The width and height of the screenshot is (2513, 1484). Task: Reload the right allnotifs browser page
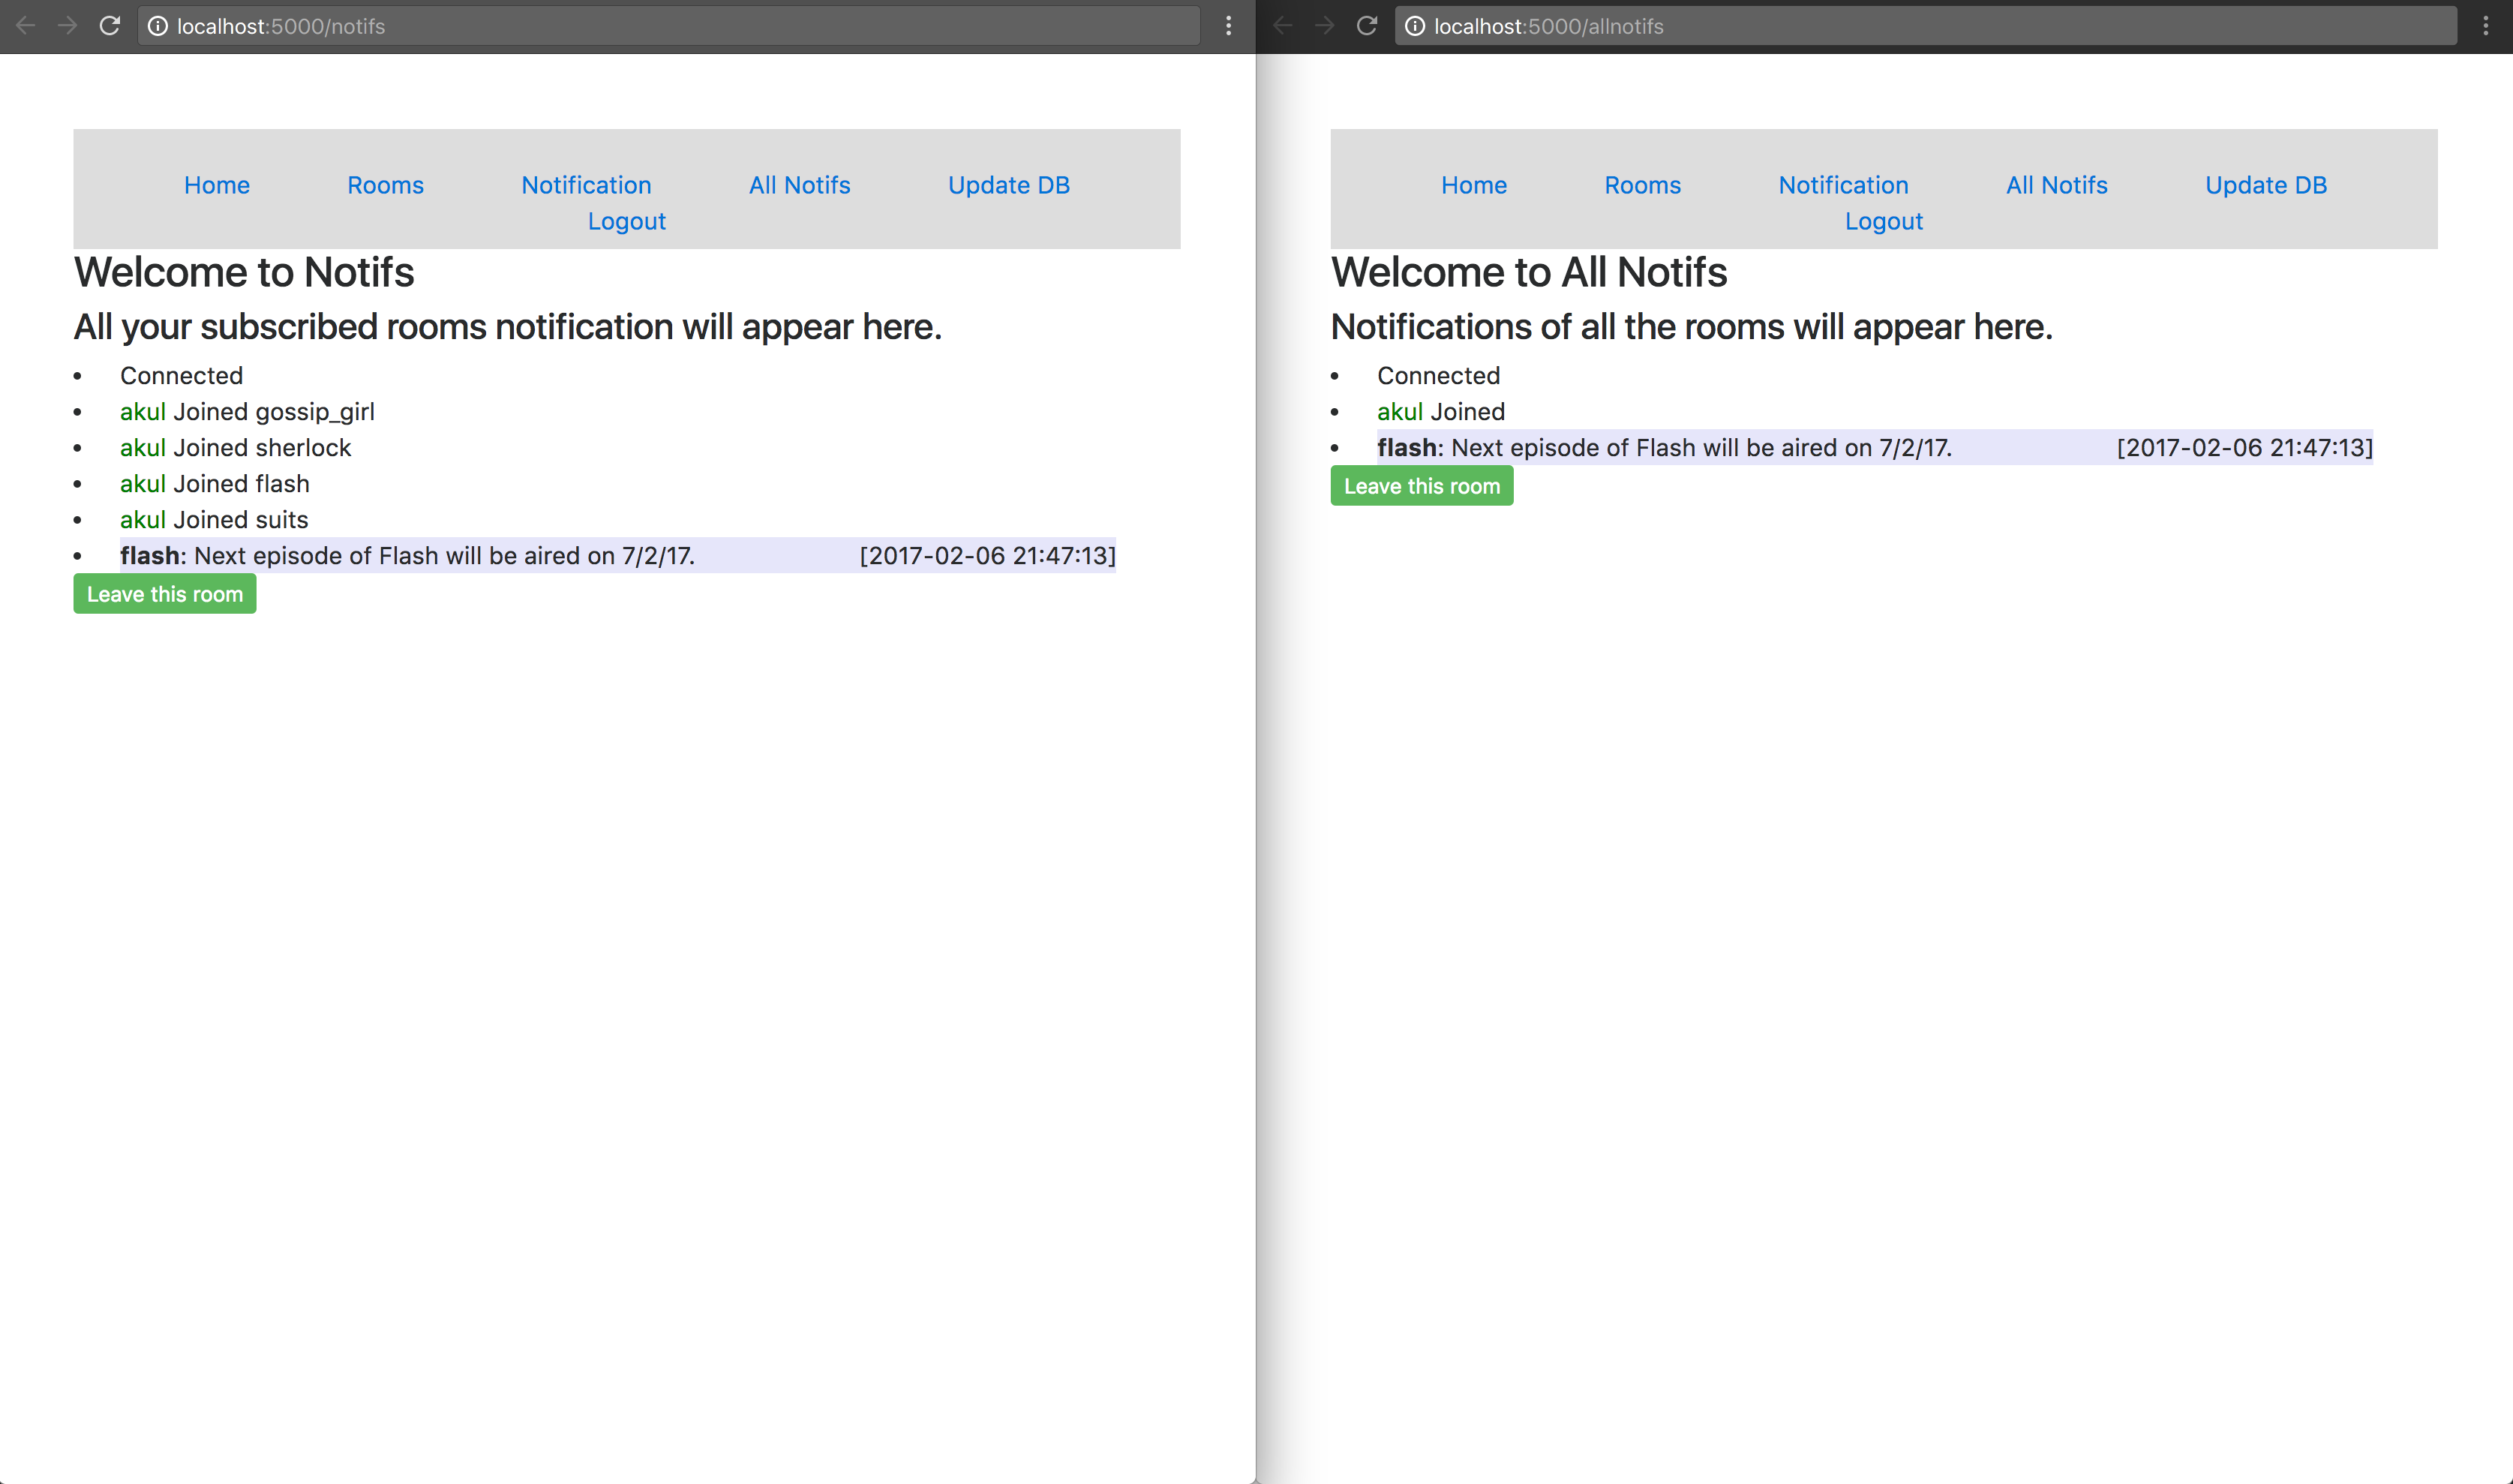1367,26
